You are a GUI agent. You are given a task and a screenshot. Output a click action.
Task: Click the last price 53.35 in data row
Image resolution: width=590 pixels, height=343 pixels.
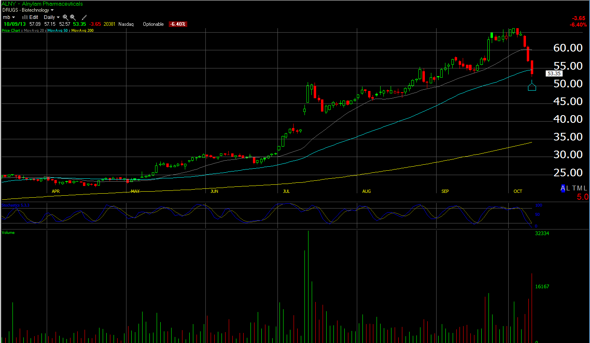click(80, 24)
